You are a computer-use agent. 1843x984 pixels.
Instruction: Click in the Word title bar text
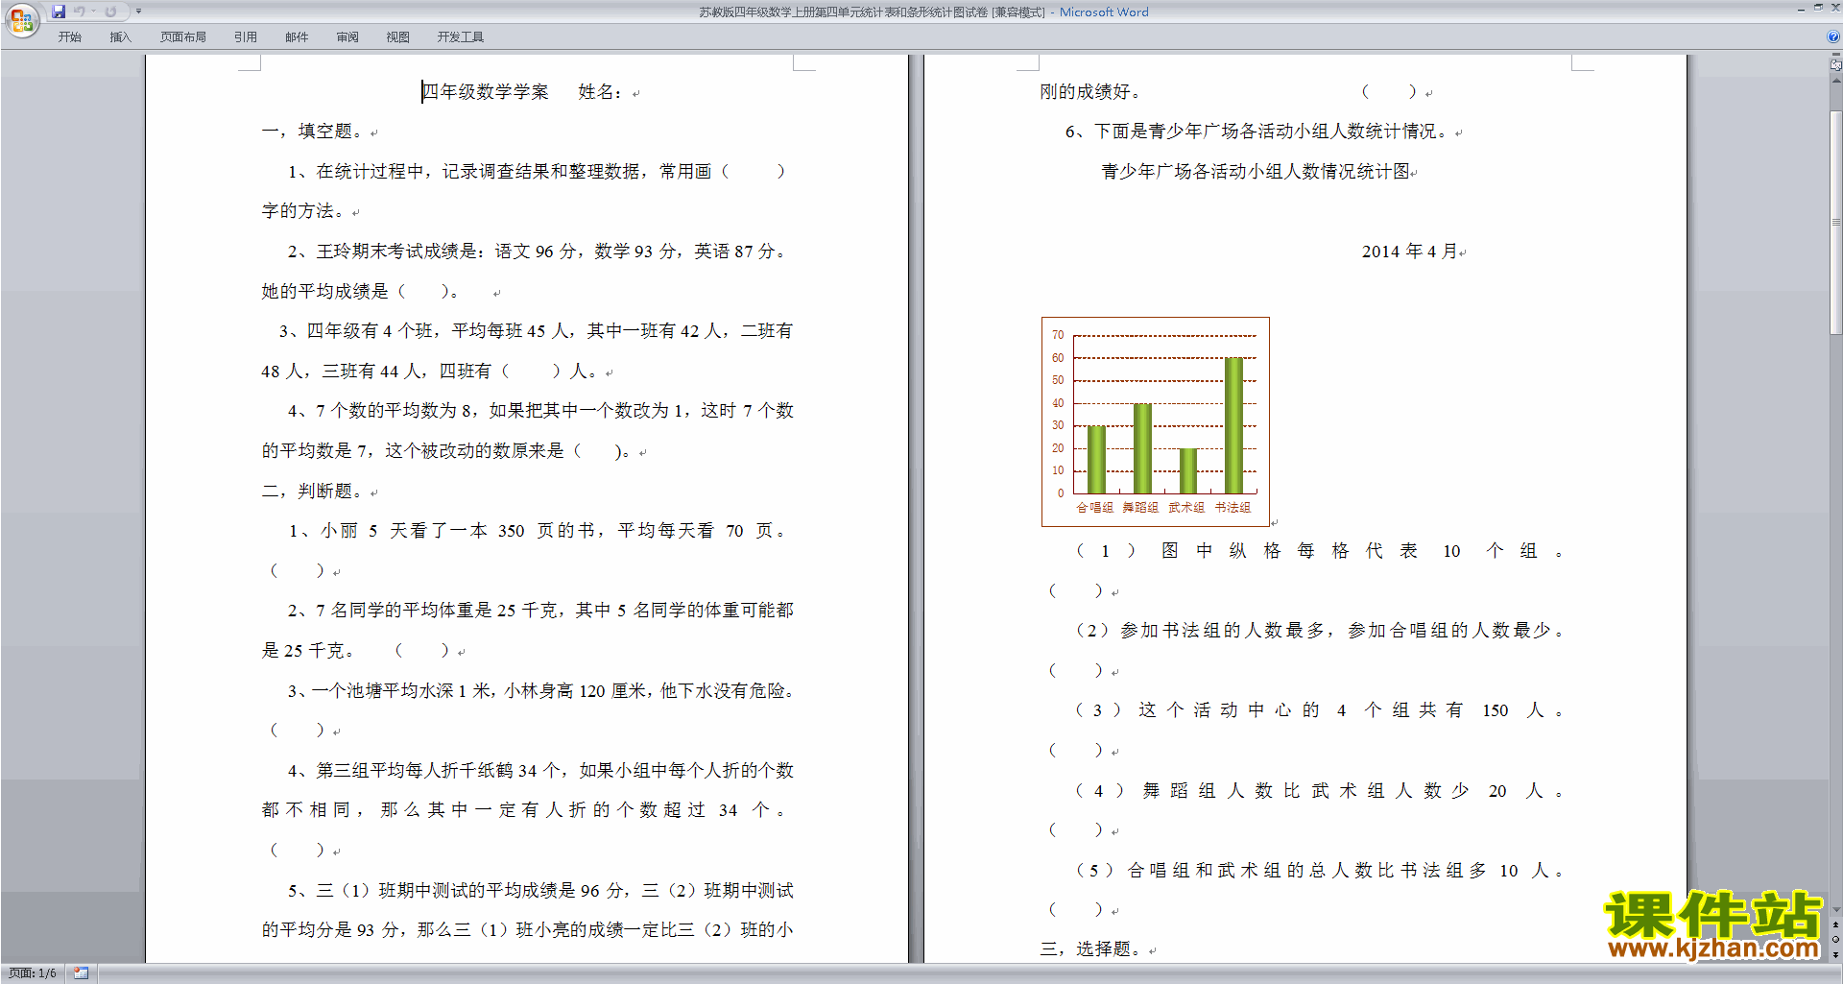923,12
